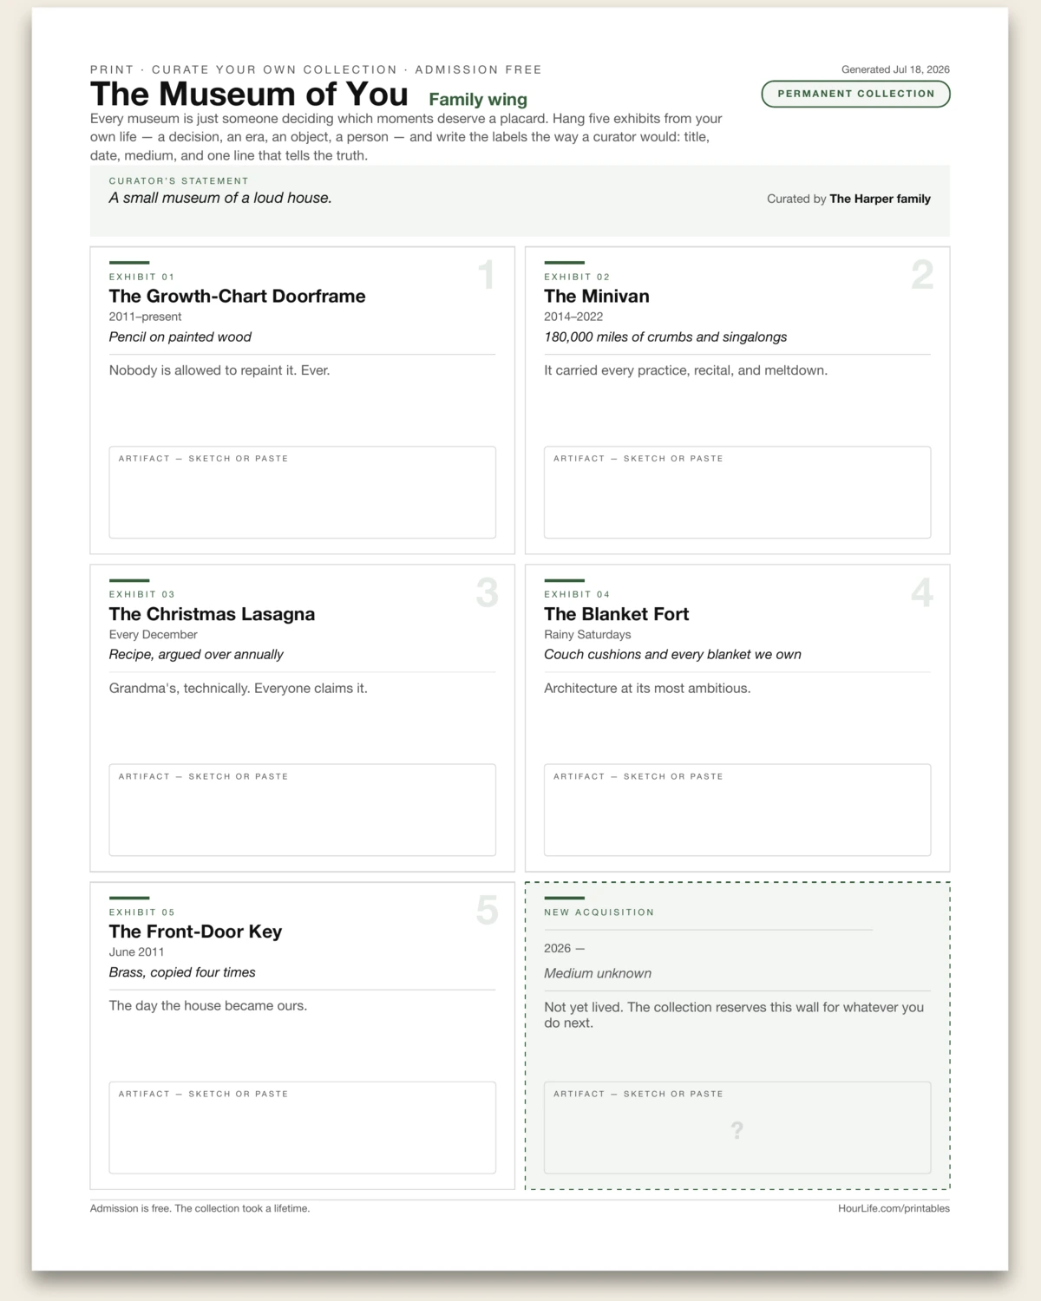Click the 'EXHIBIT 03' label

pyautogui.click(x=141, y=594)
